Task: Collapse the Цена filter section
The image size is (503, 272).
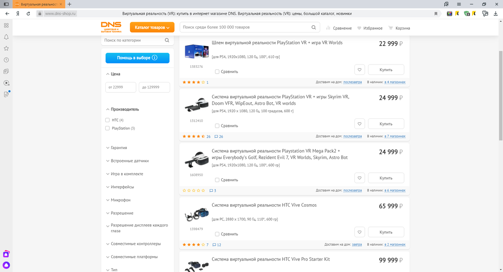Action: [x=113, y=74]
